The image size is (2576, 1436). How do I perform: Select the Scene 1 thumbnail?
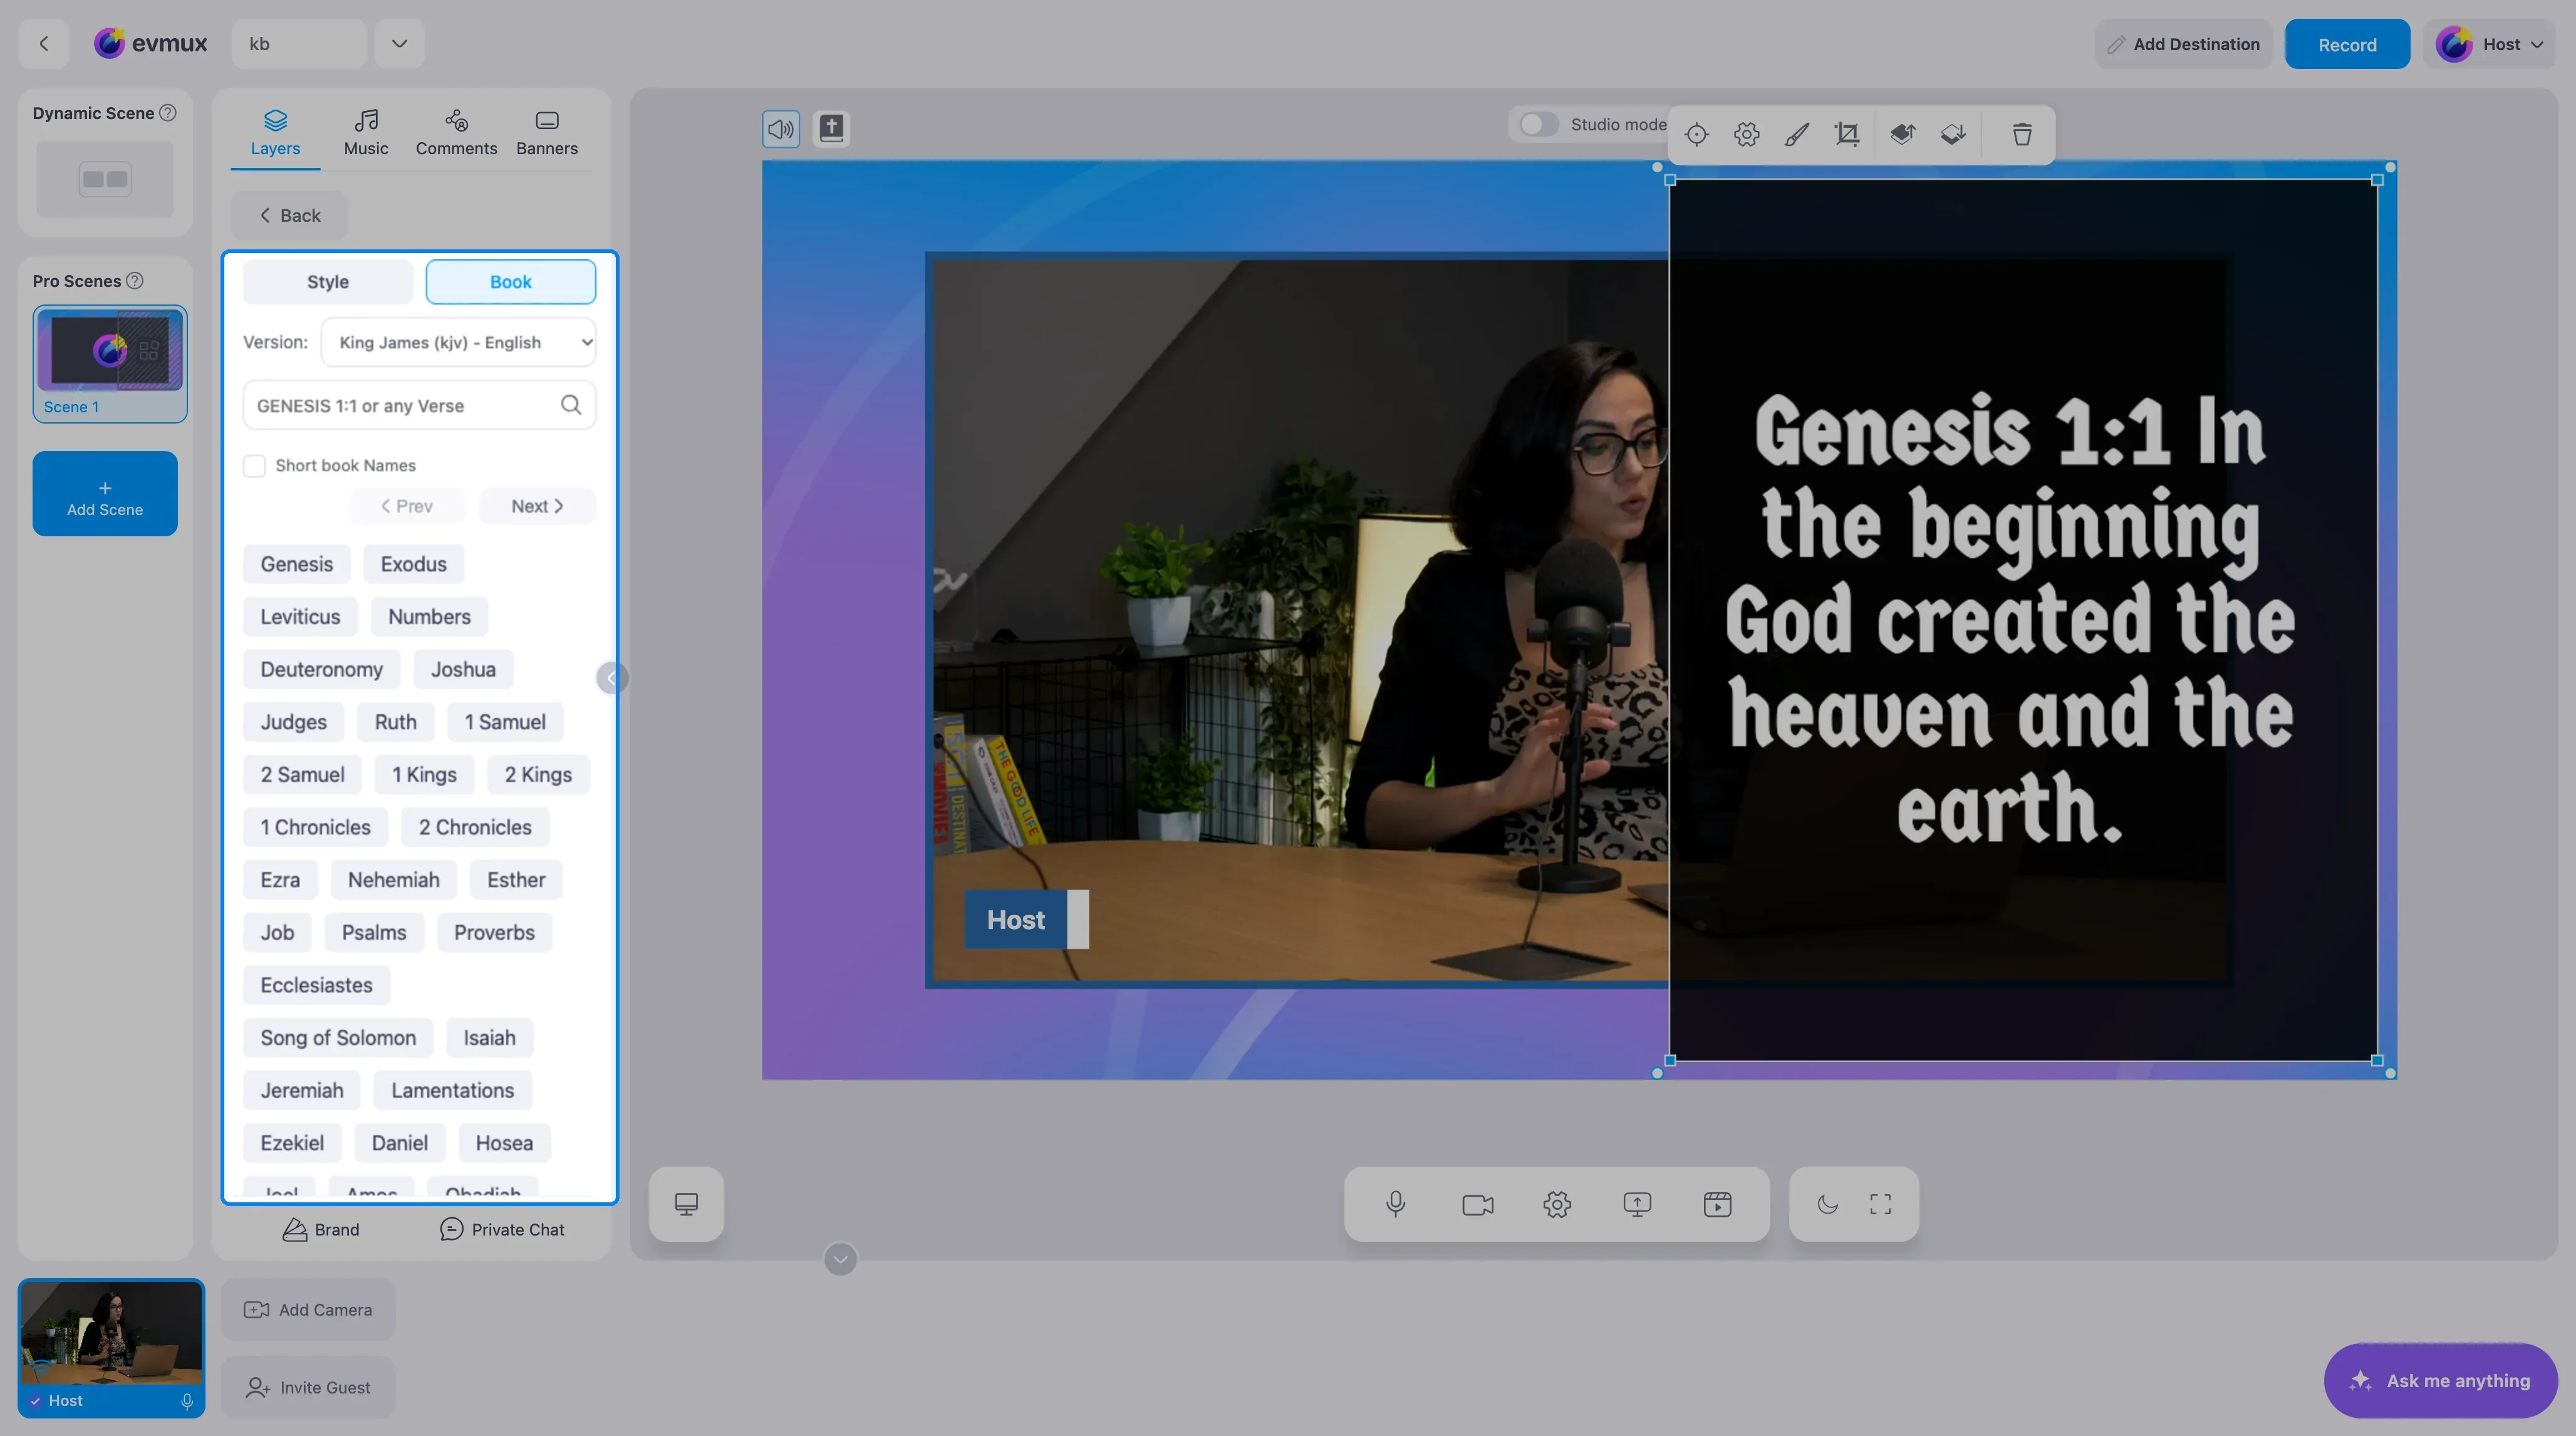(x=110, y=364)
